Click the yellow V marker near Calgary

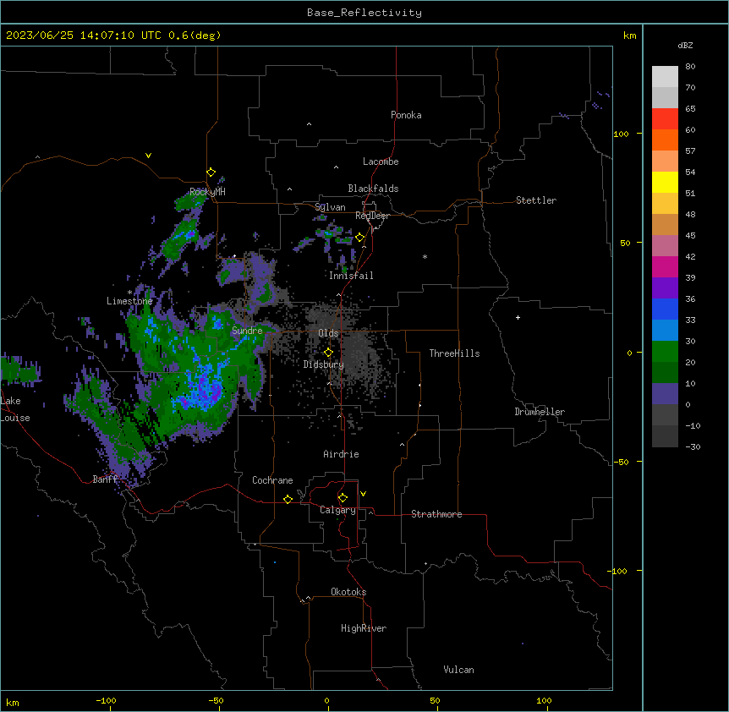363,494
